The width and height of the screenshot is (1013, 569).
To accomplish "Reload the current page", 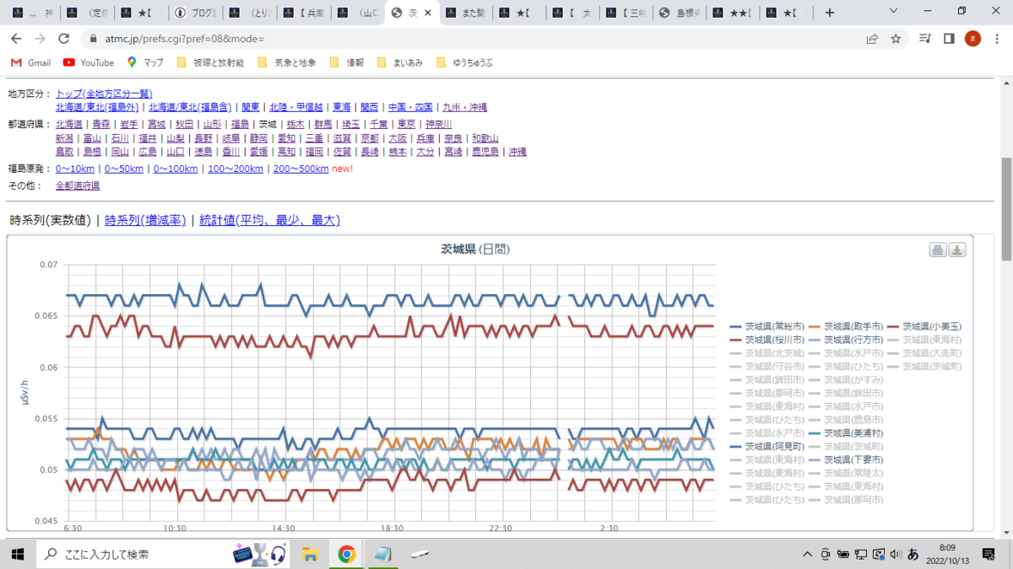I will [x=63, y=39].
